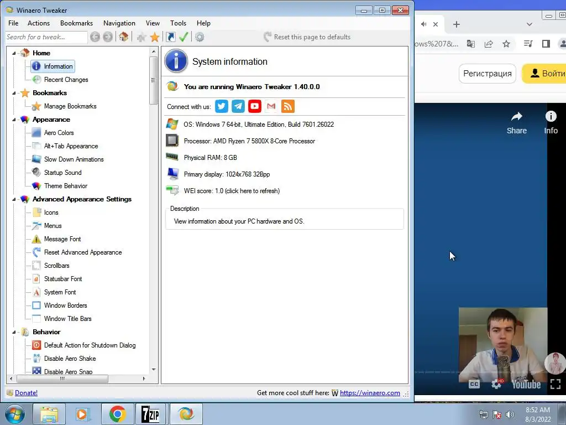The image size is (566, 425).
Task: Click the tree's vertical scrollbar thumb
Action: [x=154, y=80]
